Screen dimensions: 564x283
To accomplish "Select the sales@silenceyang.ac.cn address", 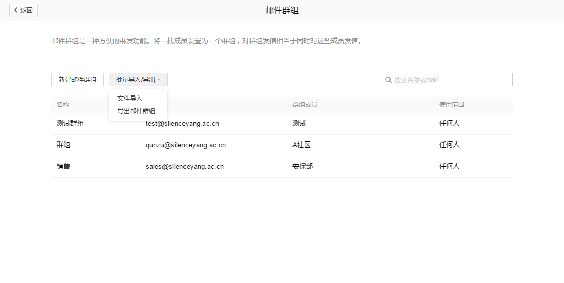I will pos(185,167).
